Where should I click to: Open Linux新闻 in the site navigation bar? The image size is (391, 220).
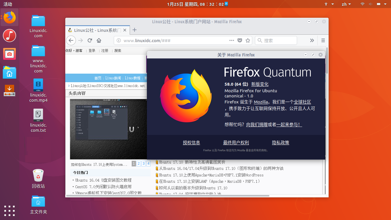[x=113, y=78]
